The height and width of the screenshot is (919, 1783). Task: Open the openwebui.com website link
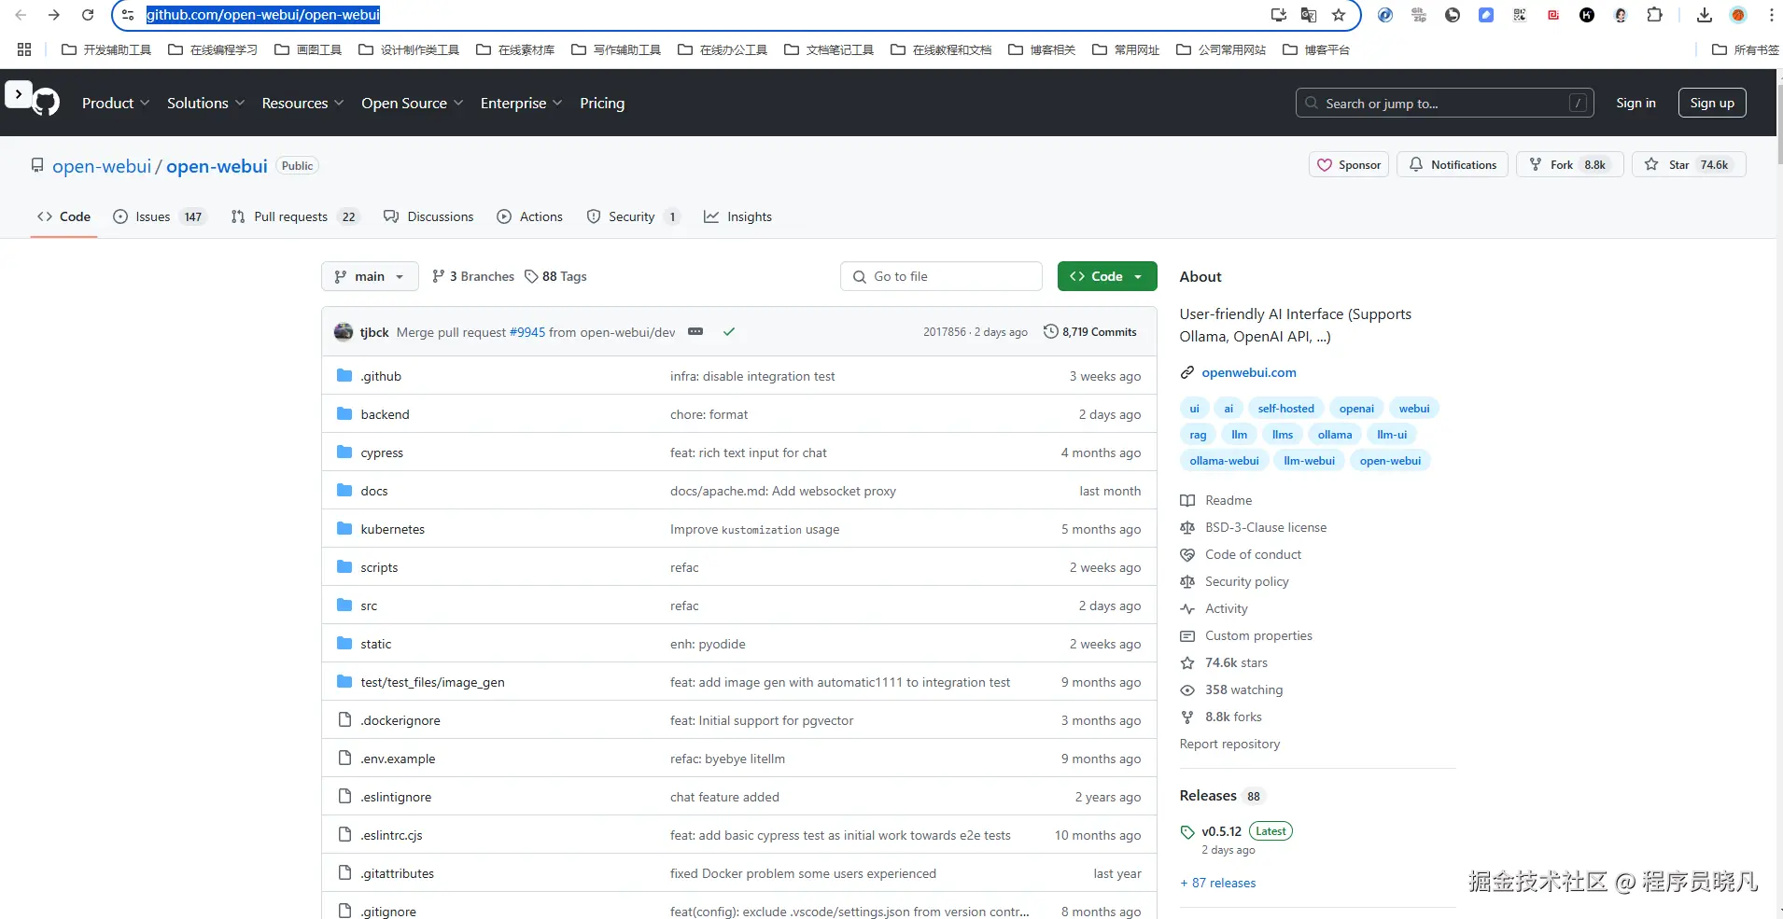(x=1249, y=372)
